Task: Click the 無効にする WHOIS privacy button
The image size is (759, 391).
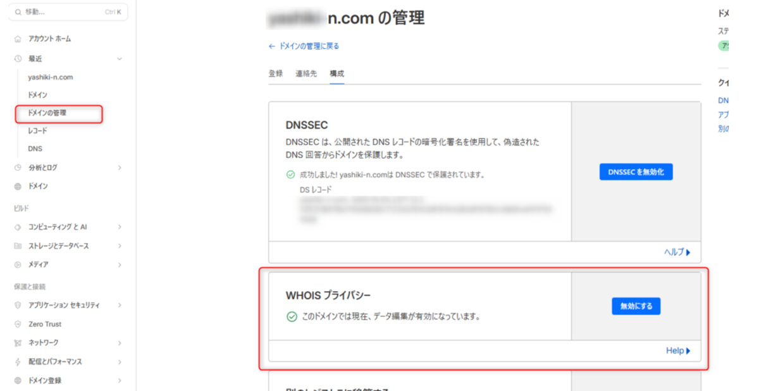Action: point(636,306)
